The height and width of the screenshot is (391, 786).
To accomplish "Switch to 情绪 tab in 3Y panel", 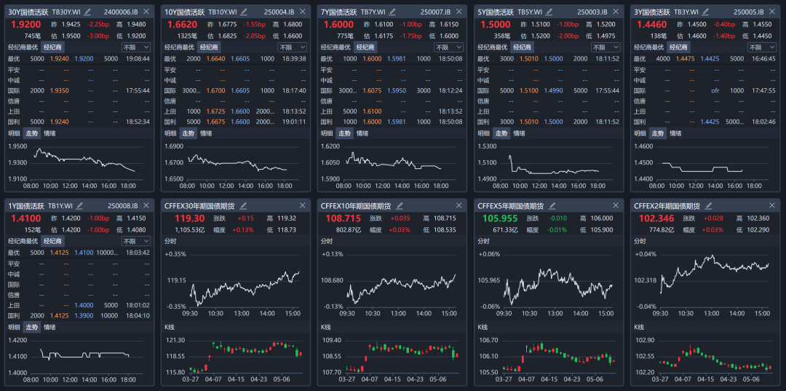I will click(x=675, y=133).
